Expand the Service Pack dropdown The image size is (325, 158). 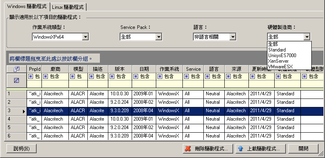pos(159,37)
